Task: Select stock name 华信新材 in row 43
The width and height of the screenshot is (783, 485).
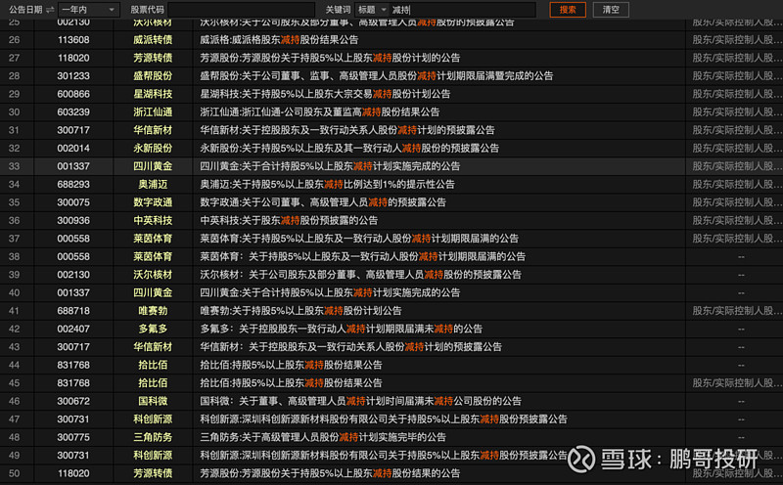Action: click(x=153, y=347)
